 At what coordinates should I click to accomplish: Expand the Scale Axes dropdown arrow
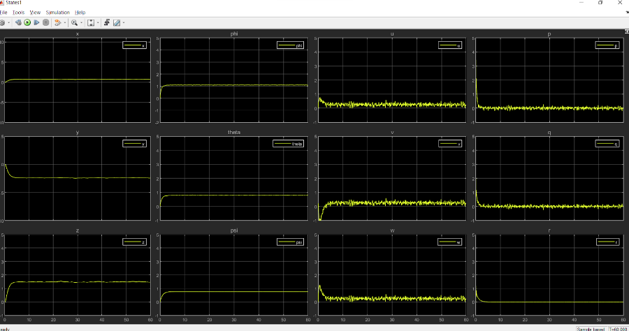click(97, 22)
